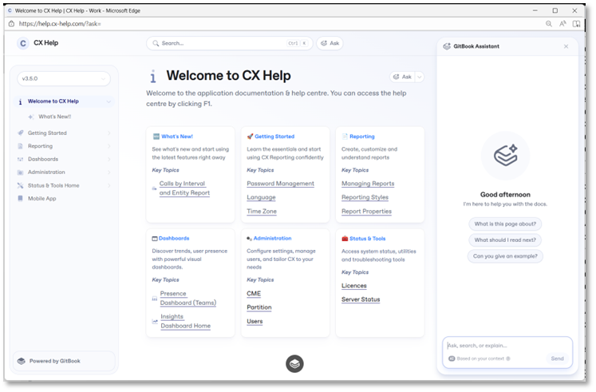The image size is (596, 392).
Task: Click the Ask button near page title
Action: point(403,77)
